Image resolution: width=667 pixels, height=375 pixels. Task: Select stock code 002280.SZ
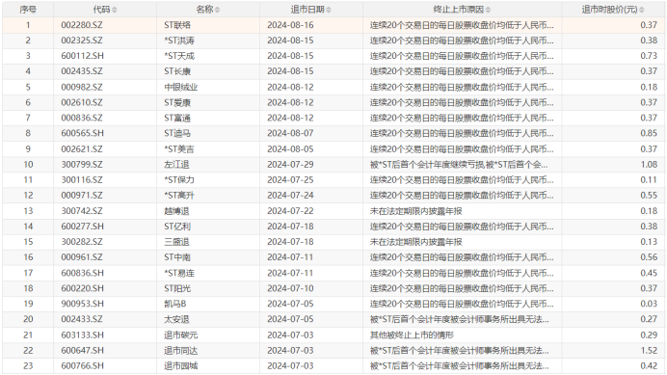[x=82, y=25]
